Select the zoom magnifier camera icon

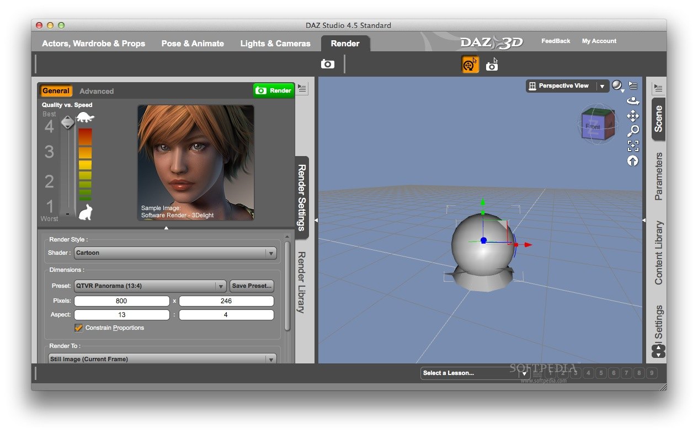point(633,131)
